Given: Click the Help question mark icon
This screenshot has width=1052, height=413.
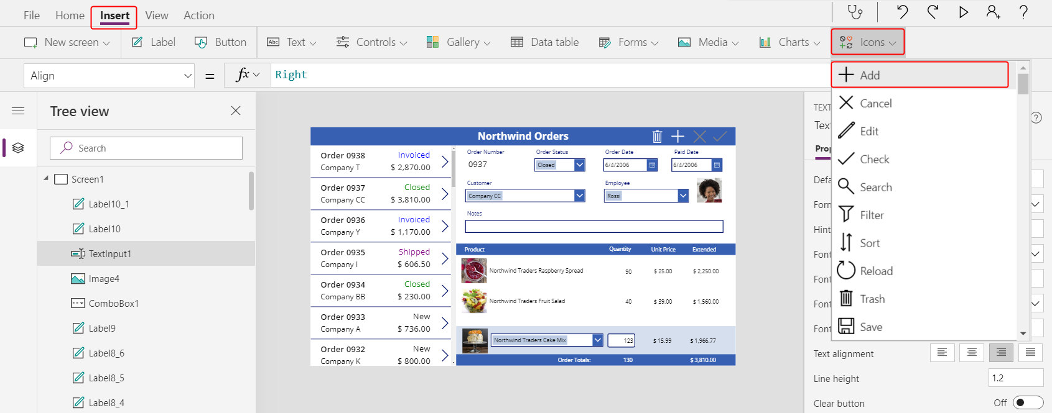Looking at the screenshot, I should [x=1023, y=12].
